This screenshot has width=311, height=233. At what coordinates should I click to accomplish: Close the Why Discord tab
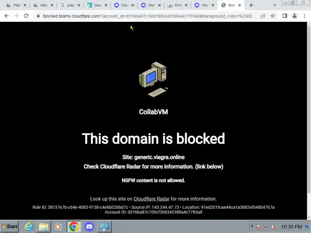click(x=213, y=5)
